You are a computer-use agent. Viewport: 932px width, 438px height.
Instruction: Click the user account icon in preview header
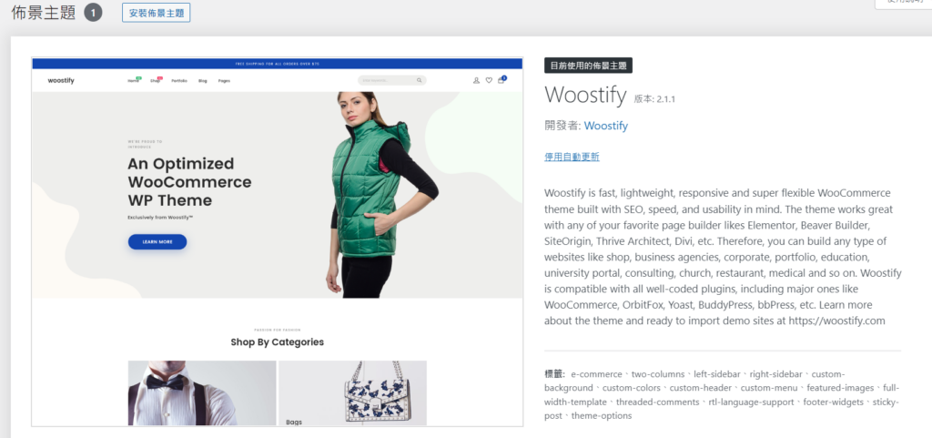pos(476,80)
